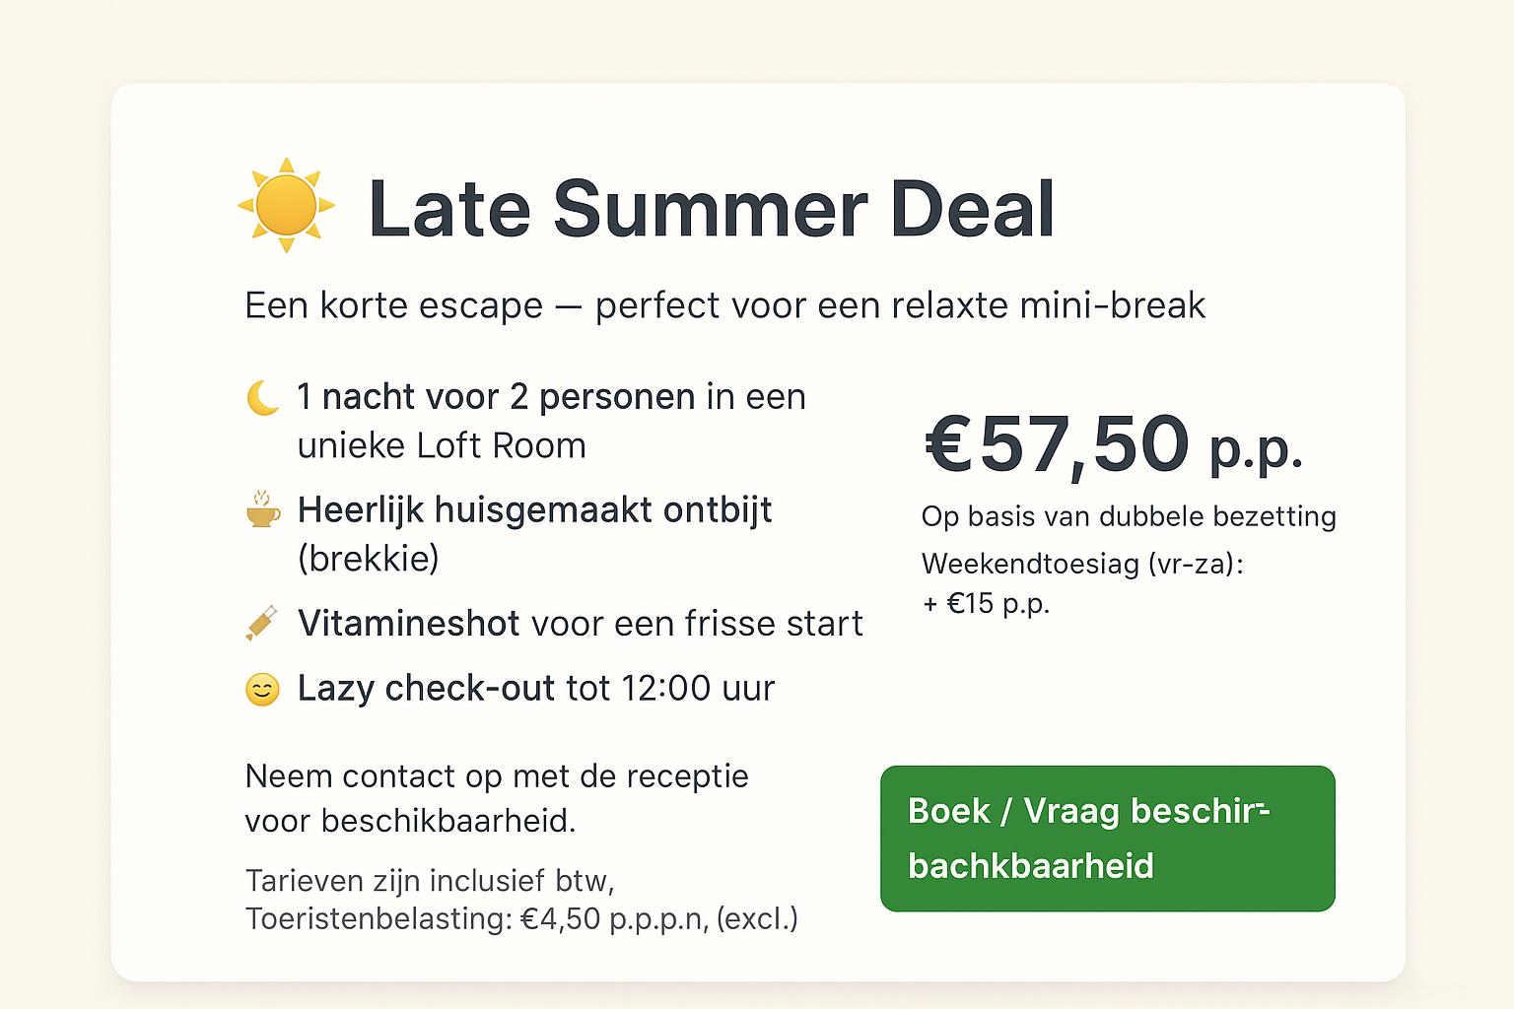Click the smiley face icon
Image resolution: width=1514 pixels, height=1009 pixels.
[262, 689]
